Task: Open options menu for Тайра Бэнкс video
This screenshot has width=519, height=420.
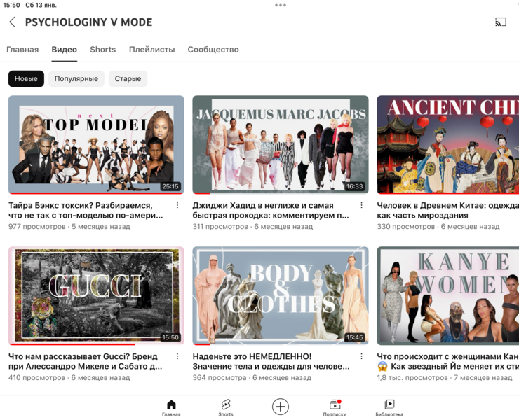Action: coord(177,206)
